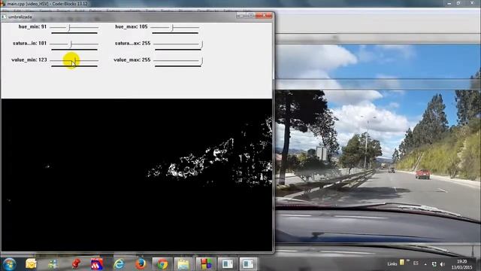The width and height of the screenshot is (481, 271).
Task: Switch to Google Chrome in the taskbar
Action: coord(162,264)
